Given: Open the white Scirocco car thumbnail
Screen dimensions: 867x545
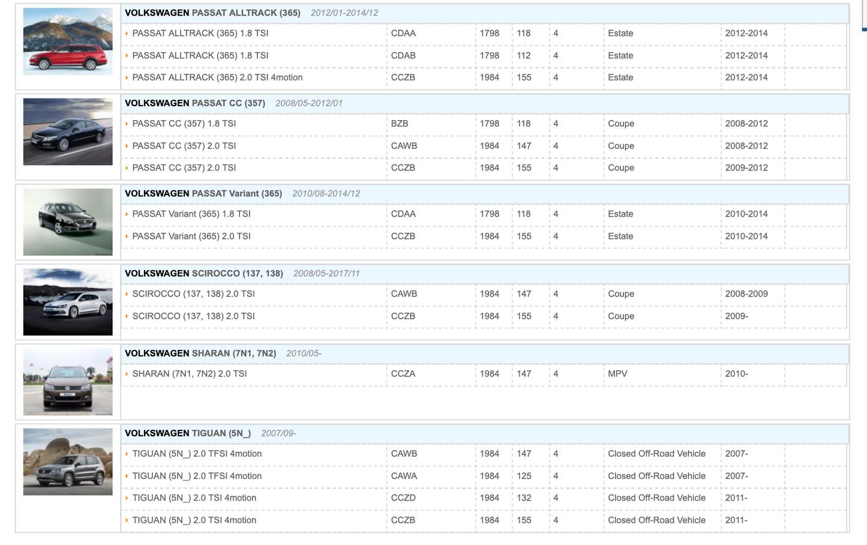Looking at the screenshot, I should coord(68,302).
